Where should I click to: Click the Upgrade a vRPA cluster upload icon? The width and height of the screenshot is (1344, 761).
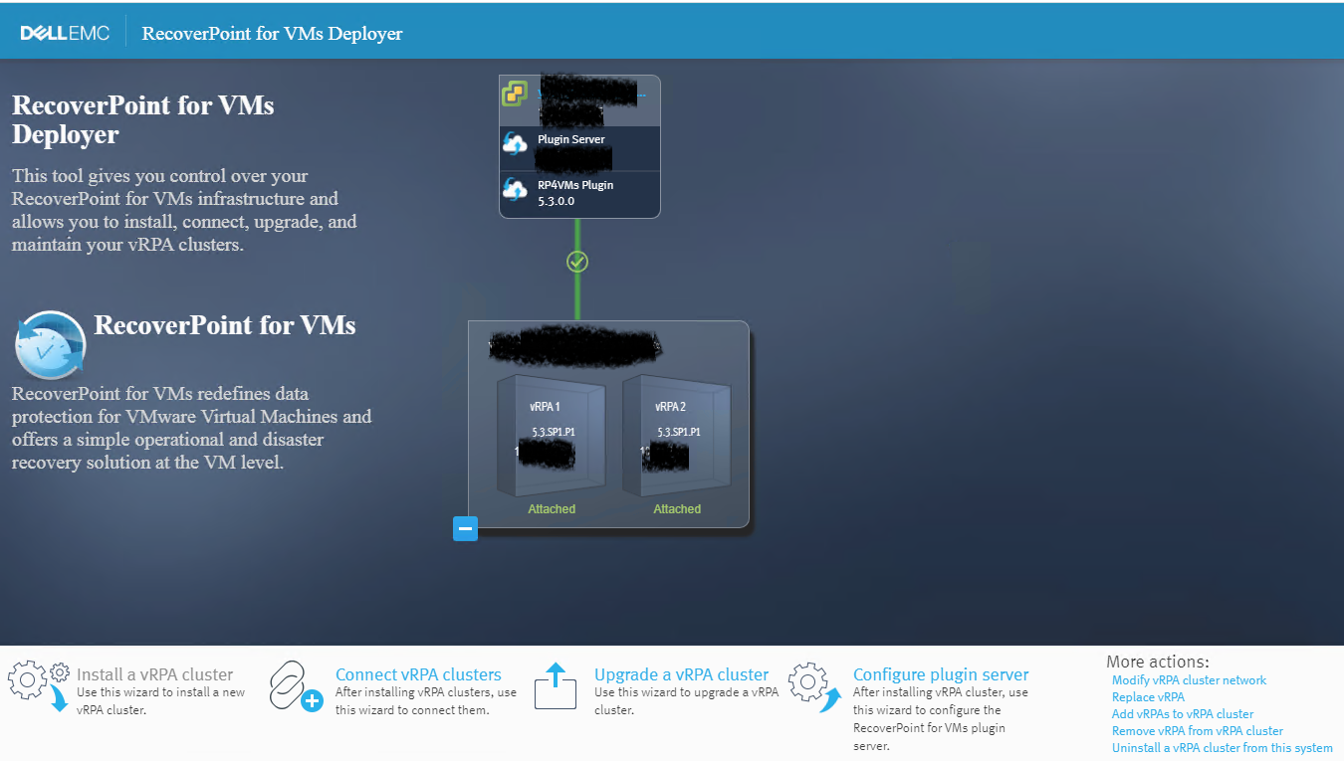(x=556, y=686)
